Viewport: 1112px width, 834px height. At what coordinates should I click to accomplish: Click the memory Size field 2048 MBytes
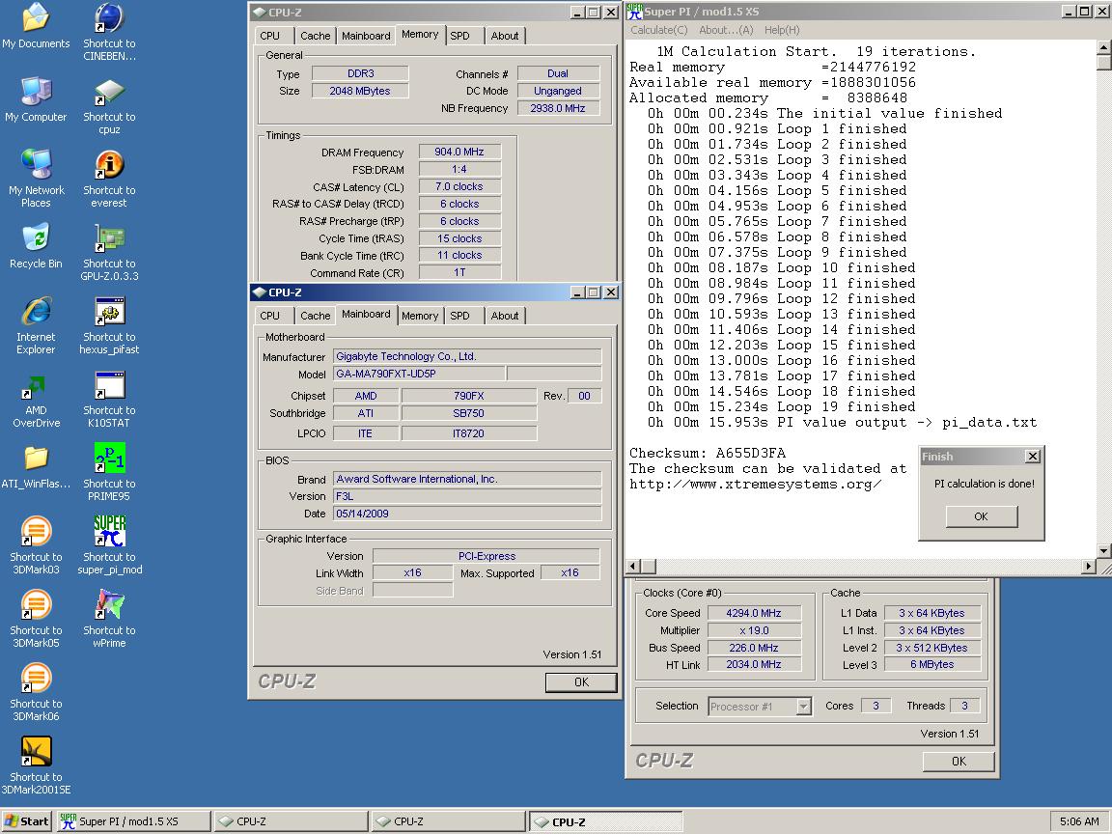360,91
